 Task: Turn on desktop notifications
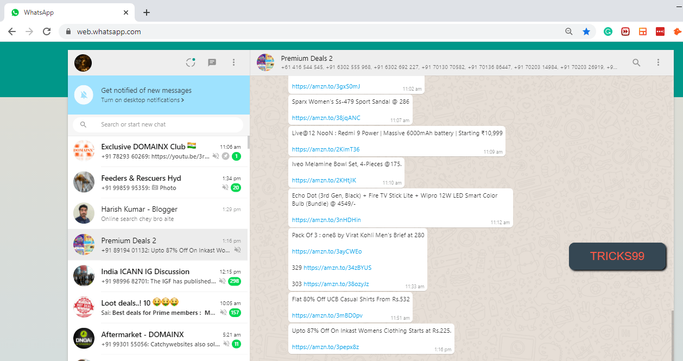pyautogui.click(x=142, y=100)
